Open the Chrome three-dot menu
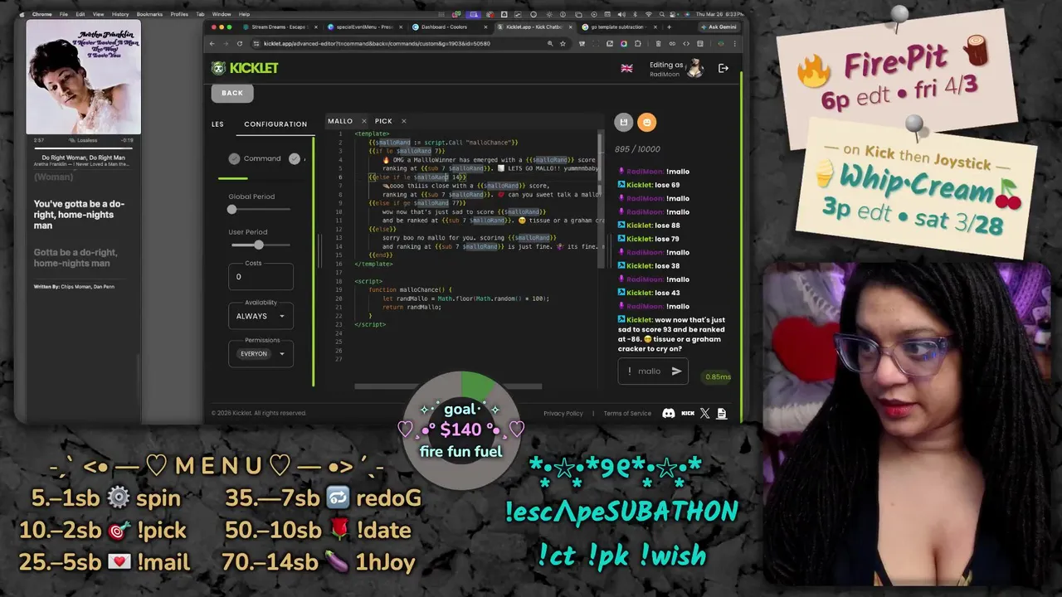This screenshot has height=597, width=1062. tap(734, 43)
